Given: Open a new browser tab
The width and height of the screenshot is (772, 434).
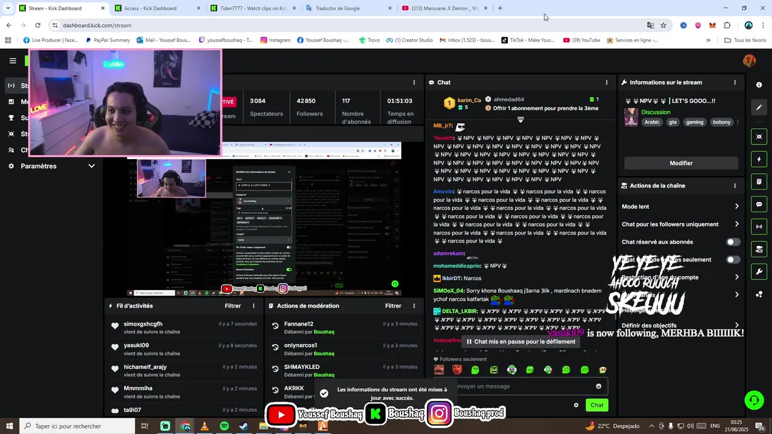Looking at the screenshot, I should click(500, 8).
